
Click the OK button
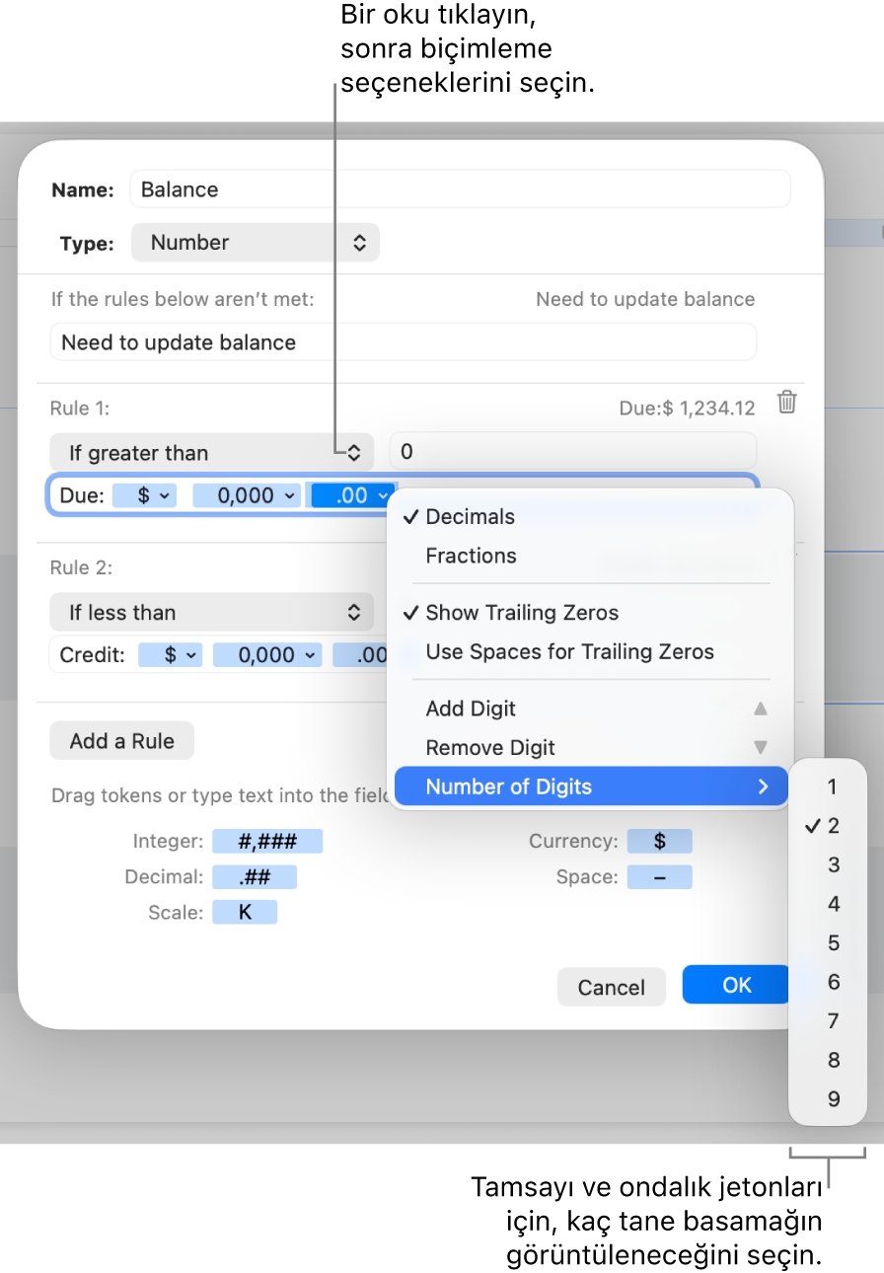pos(736,986)
